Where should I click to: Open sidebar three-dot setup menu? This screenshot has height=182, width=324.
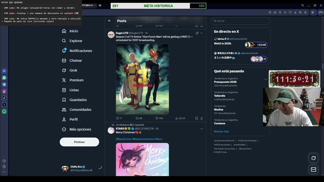tap(4, 172)
